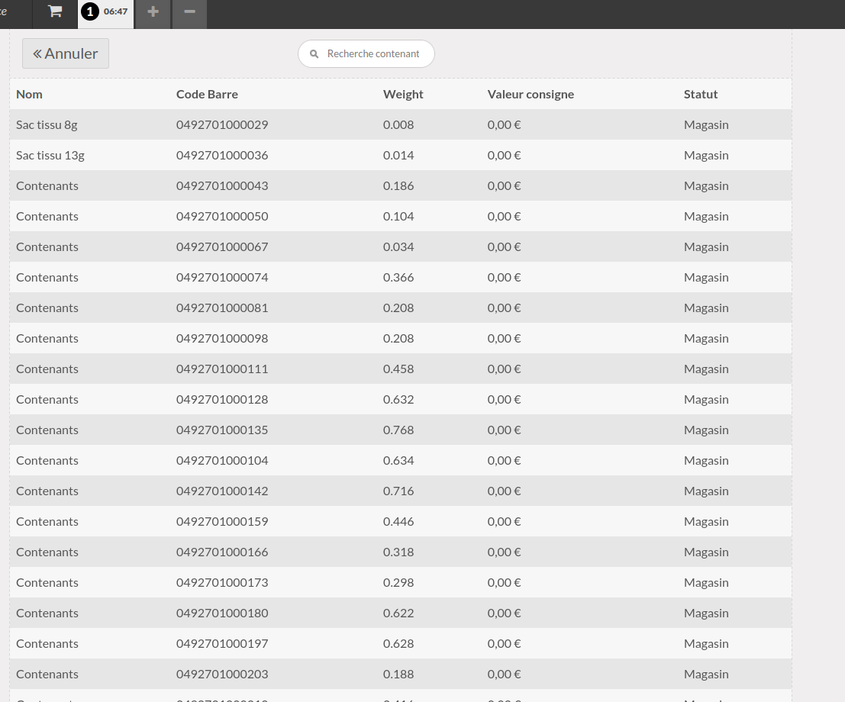Click the magnifier icon in the search bar
845x702 pixels.
[x=314, y=53]
